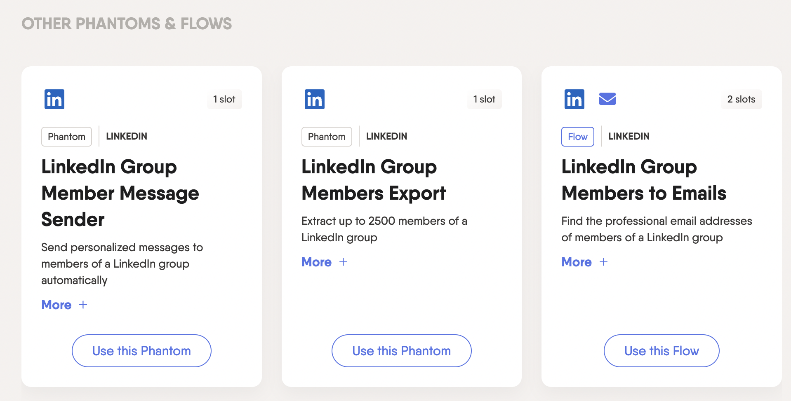This screenshot has width=791, height=401.
Task: Expand More on Message Sender card
Action: pos(57,305)
